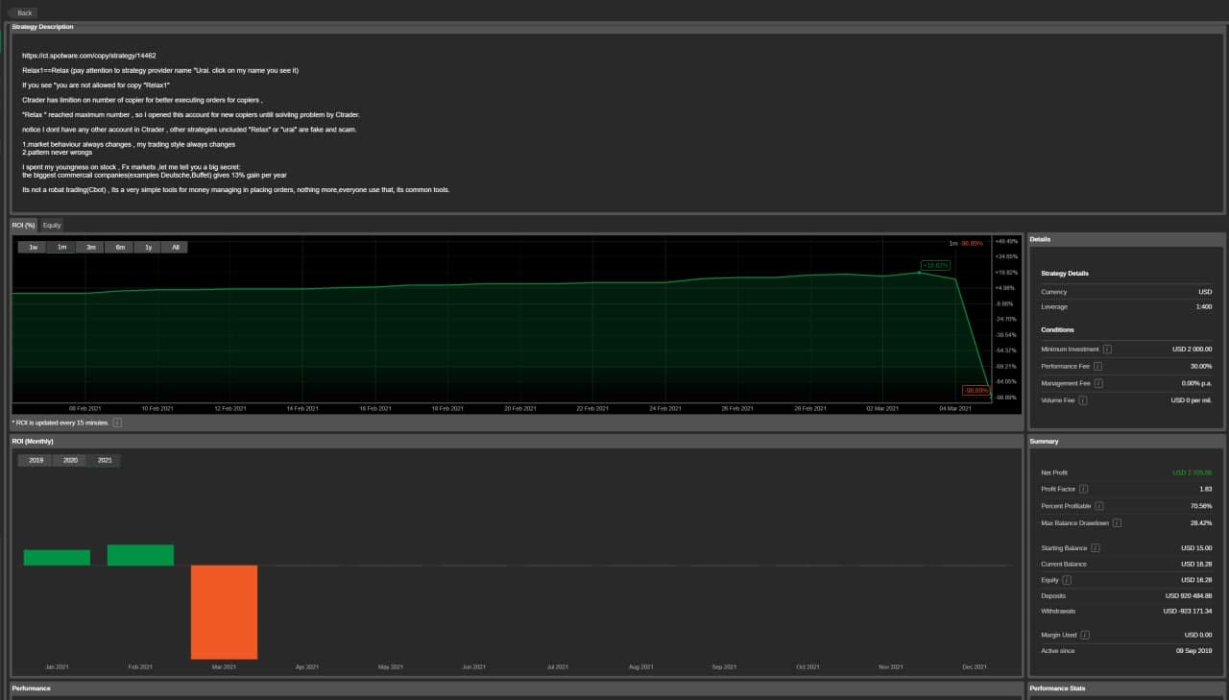Click info icon next to Percent Profitable
This screenshot has height=700, width=1229.
tap(1098, 506)
